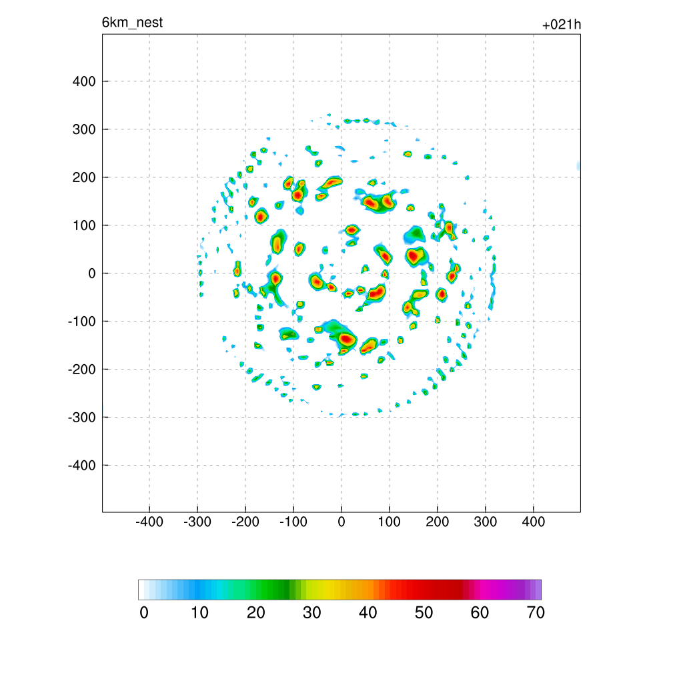The image size is (683, 683).
Task: Select the y-axis tick label "300"
Action: (84, 129)
